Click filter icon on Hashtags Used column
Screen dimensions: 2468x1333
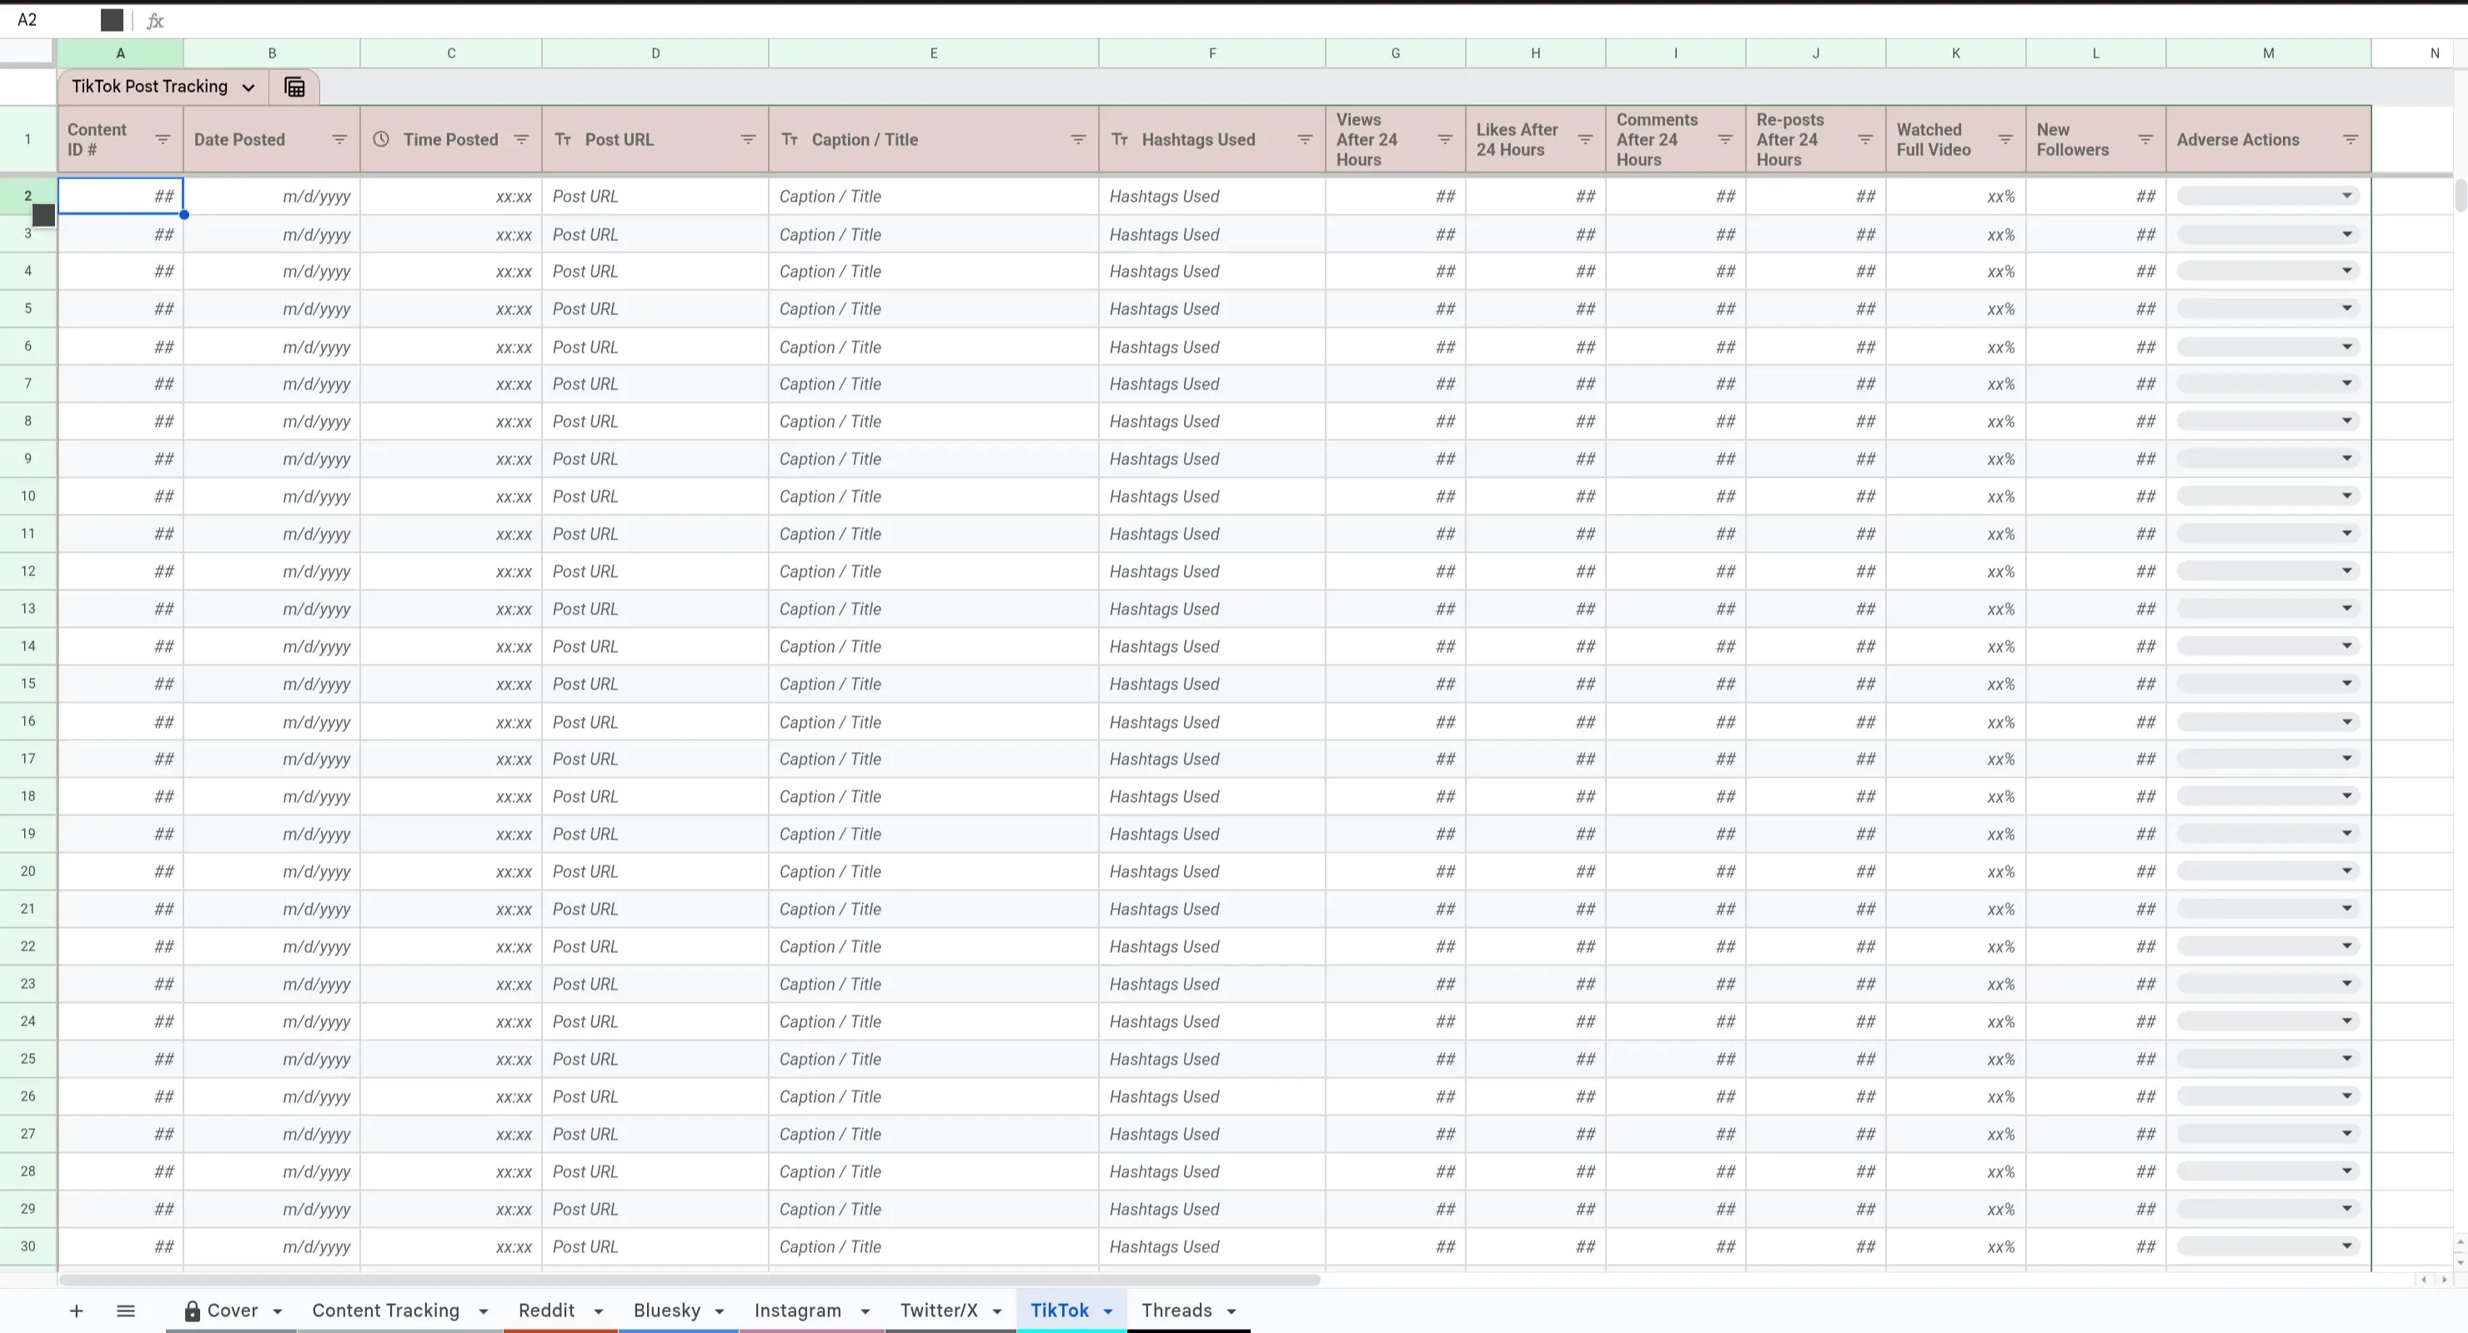pos(1305,140)
